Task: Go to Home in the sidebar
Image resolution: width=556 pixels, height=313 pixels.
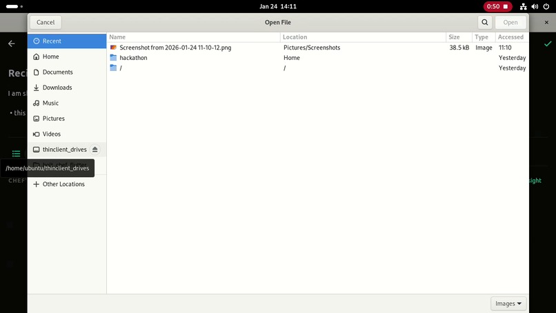Action: (67, 57)
